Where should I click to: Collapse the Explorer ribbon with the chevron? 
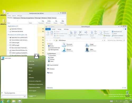click(x=123, y=29)
